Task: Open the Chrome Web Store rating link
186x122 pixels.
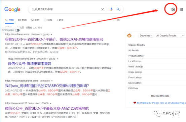Action: [178, 103]
